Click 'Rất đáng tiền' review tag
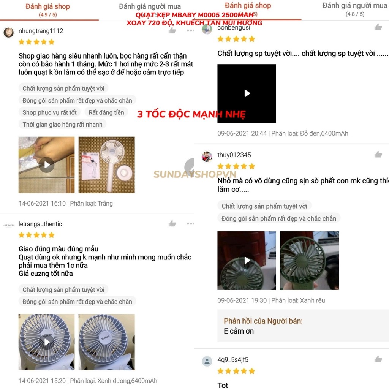 tap(106, 112)
